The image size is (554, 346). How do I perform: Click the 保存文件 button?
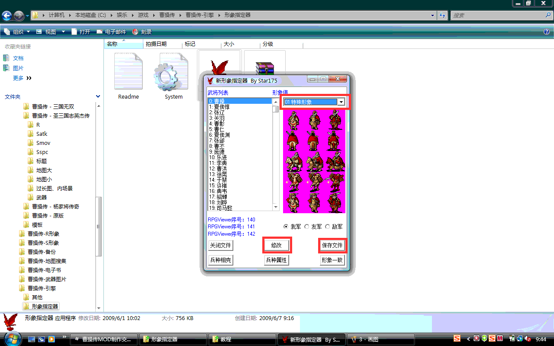(332, 245)
